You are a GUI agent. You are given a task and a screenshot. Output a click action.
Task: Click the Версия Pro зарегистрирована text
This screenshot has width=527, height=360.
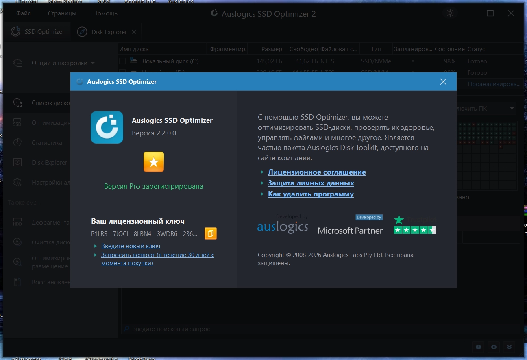tap(154, 186)
